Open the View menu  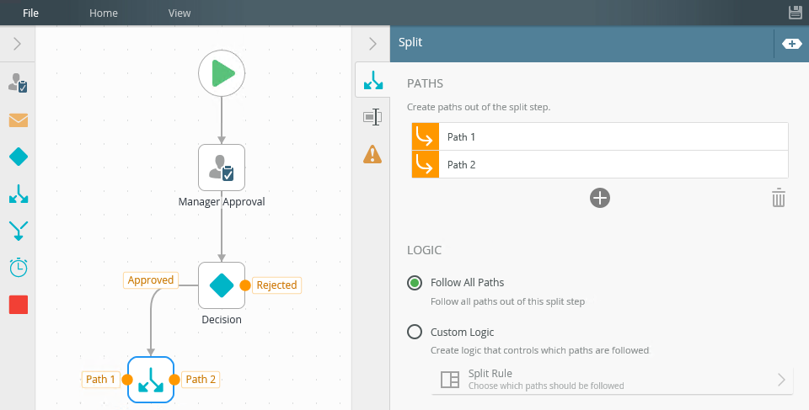(x=179, y=13)
